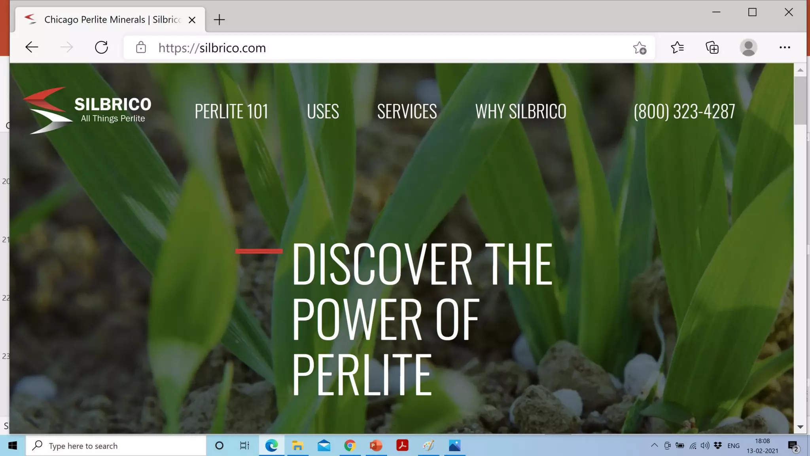Open a new tab with plus button
Viewport: 810px width, 456px height.
[x=219, y=19]
